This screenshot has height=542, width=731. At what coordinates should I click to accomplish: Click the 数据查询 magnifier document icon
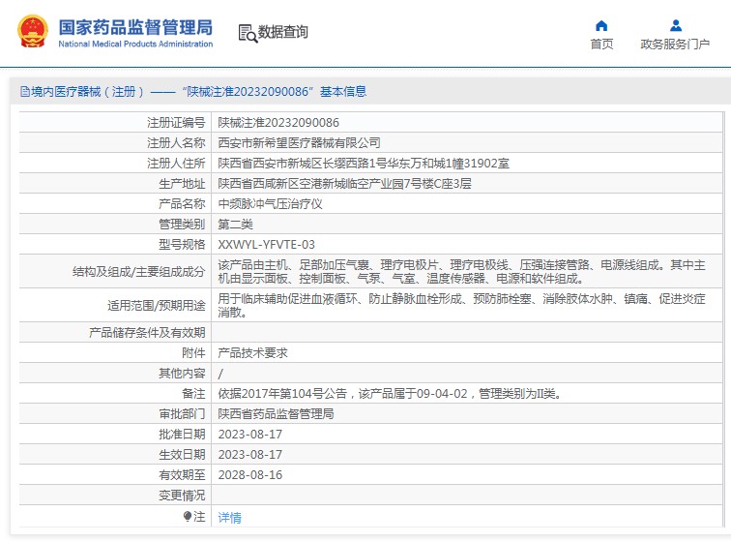pos(247,33)
